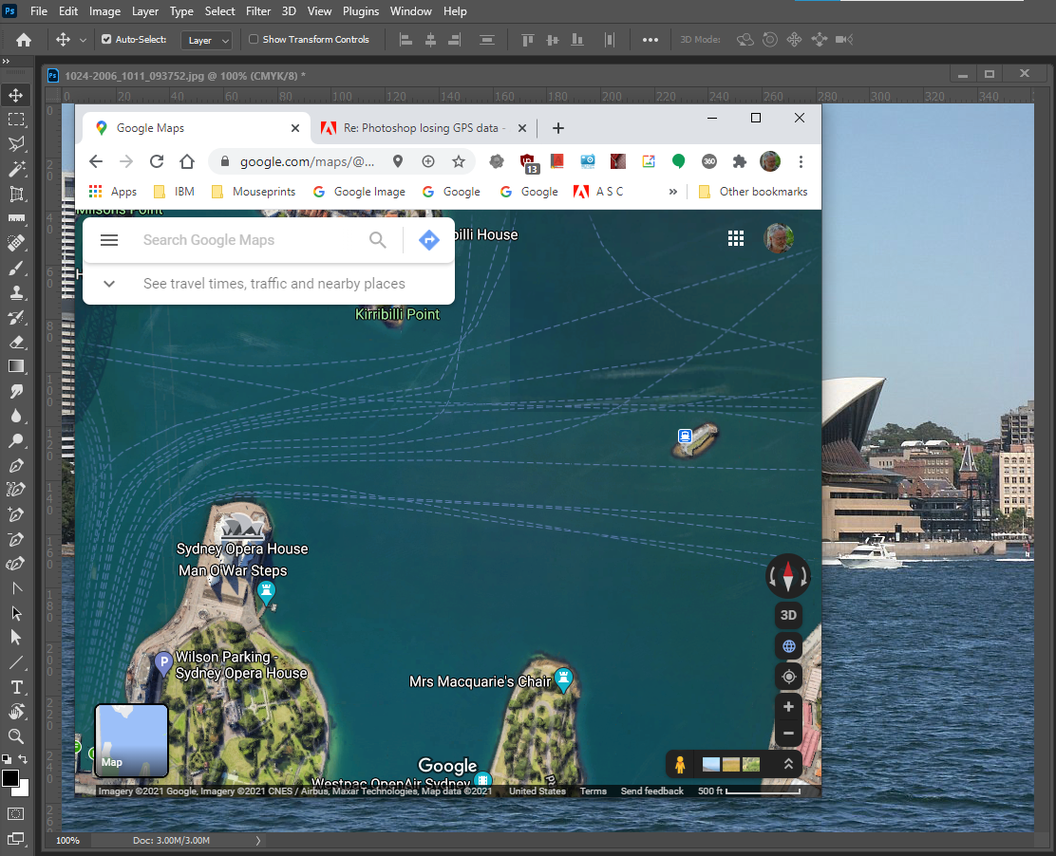Image resolution: width=1056 pixels, height=856 pixels.
Task: Collapse the travel times panel chevron
Action: (108, 283)
